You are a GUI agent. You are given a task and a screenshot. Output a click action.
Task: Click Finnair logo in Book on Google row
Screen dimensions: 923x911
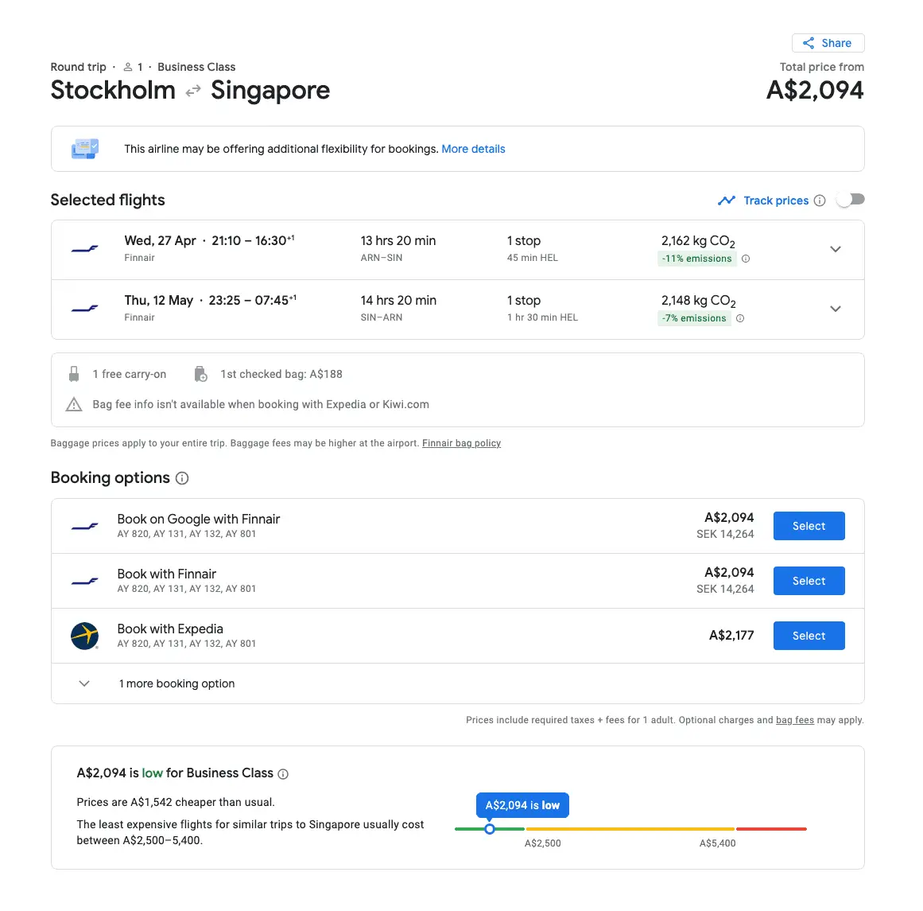[x=85, y=527]
